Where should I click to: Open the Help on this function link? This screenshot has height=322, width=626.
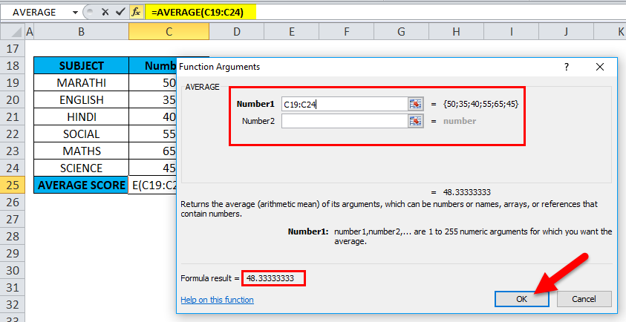[x=217, y=300]
